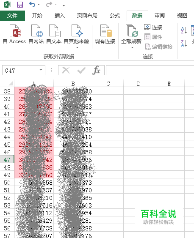The width and height of the screenshot is (194, 238).
Task: Open the redo history dropdown arrow
Action: pyautogui.click(x=55, y=5)
